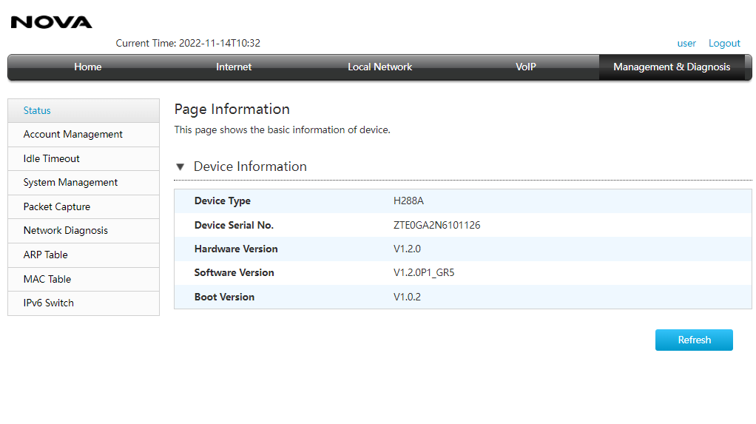
Task: Select Status in the sidebar
Action: tap(84, 111)
